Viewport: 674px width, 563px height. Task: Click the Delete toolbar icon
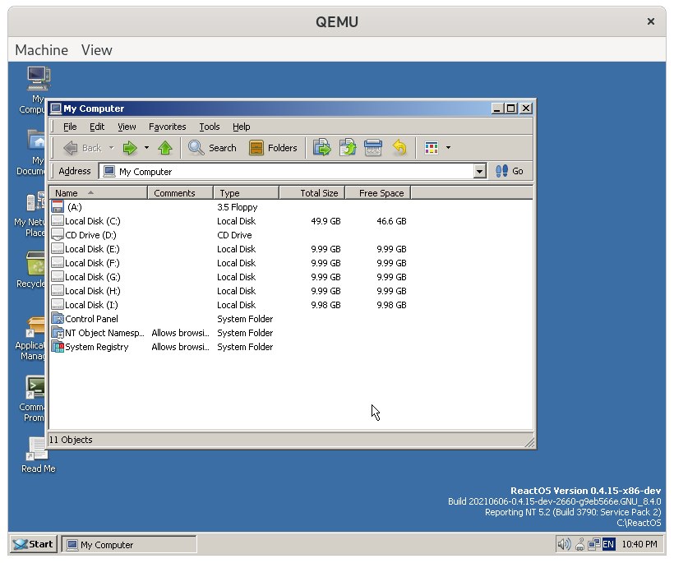coord(372,147)
